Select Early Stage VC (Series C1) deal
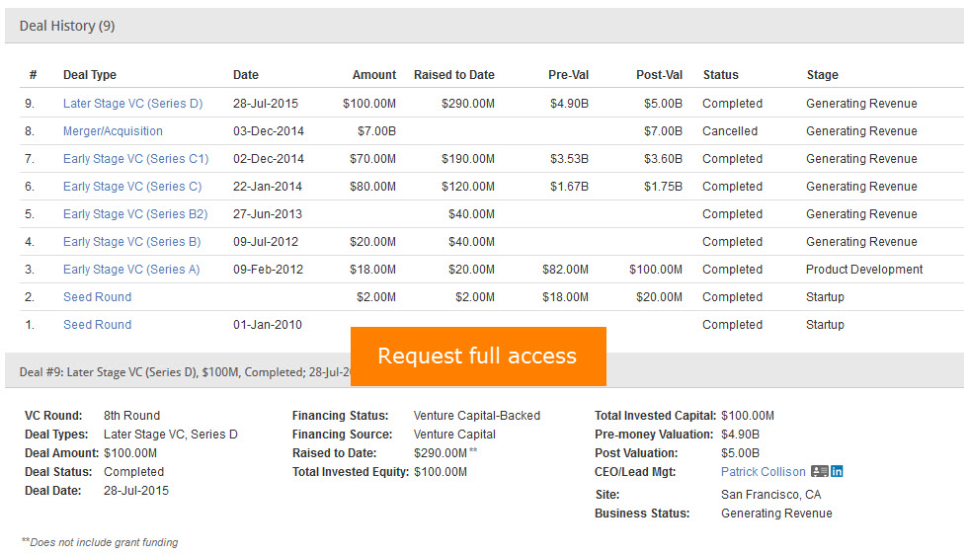The width and height of the screenshot is (969, 555). point(135,159)
